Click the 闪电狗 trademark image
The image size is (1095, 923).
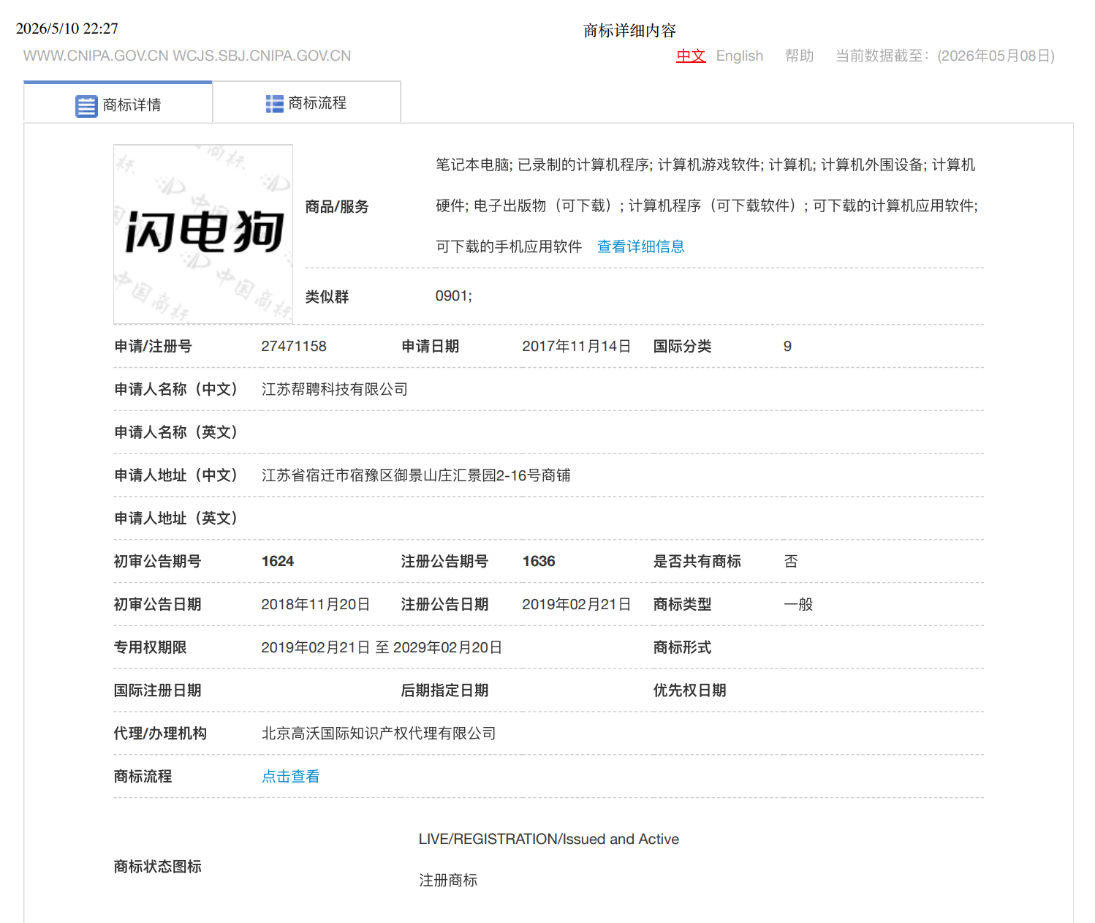click(x=203, y=234)
